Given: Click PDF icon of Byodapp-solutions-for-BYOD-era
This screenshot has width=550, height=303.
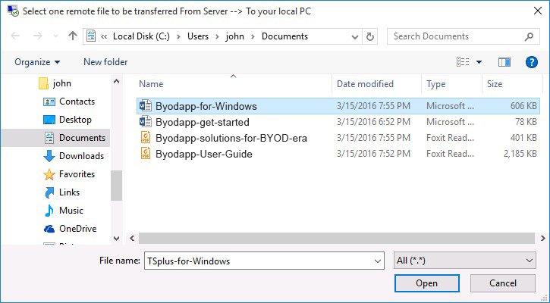Looking at the screenshot, I should tap(146, 138).
